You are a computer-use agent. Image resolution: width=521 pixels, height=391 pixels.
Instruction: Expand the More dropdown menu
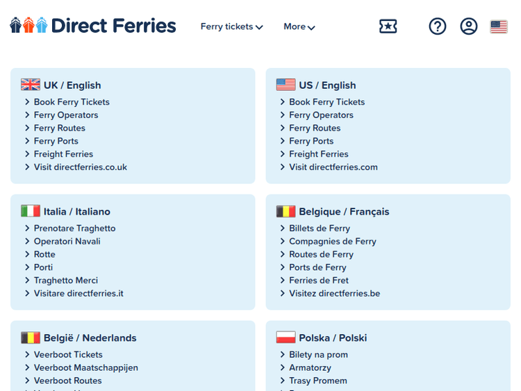point(299,27)
